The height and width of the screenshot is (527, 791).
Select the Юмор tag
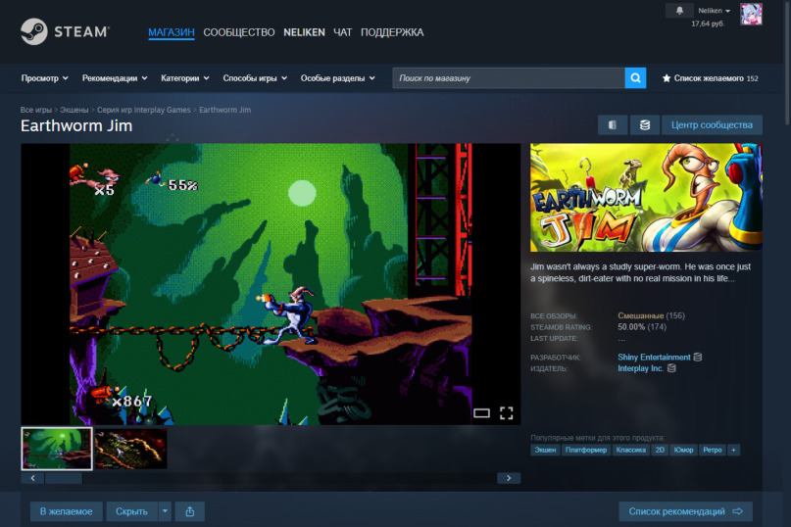pos(683,450)
